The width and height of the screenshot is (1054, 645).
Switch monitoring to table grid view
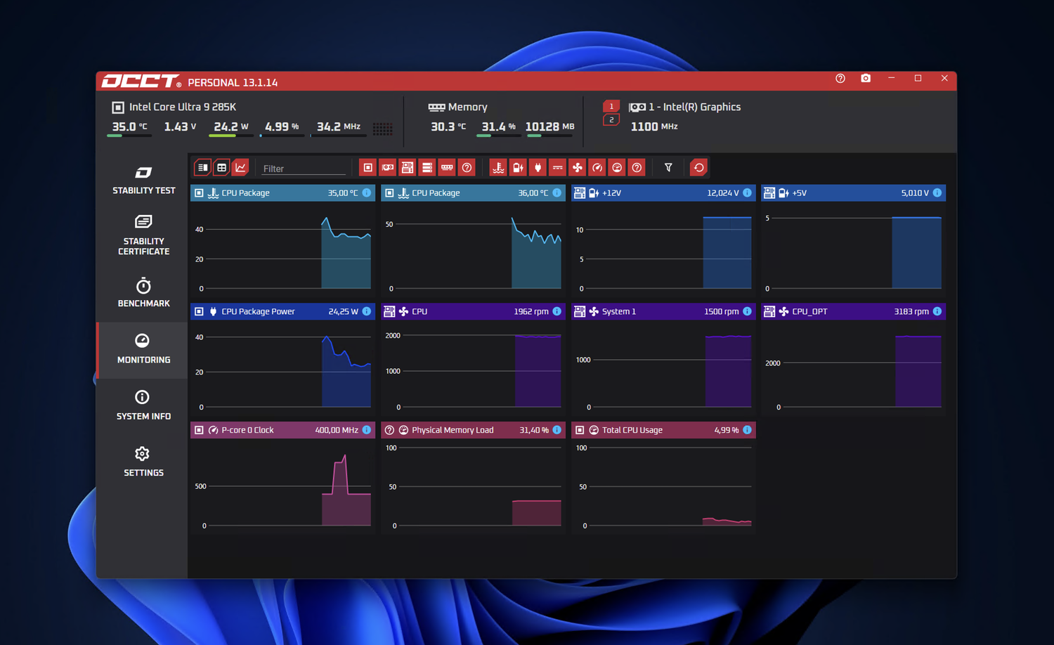(x=221, y=167)
